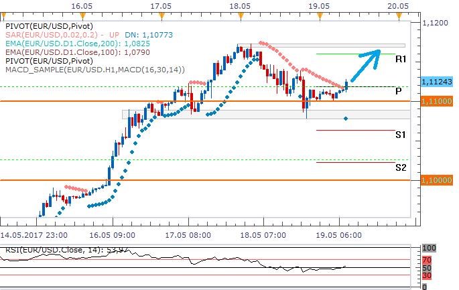Viewport: 459px width, 290px height.
Task: Click the orange day marker under 16.05
Action: [82, 16]
